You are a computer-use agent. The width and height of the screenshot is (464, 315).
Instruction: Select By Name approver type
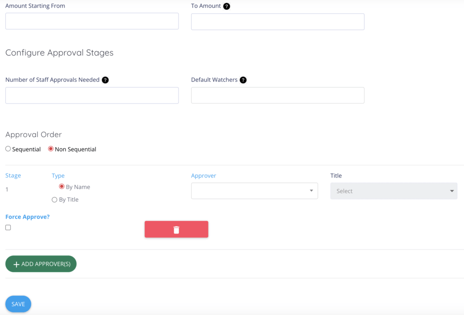(62, 187)
